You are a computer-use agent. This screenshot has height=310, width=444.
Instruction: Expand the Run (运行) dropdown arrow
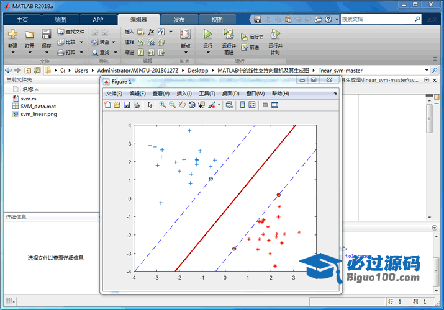[x=207, y=52]
